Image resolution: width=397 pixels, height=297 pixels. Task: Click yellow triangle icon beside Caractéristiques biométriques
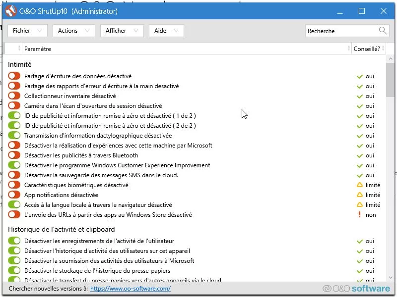click(360, 185)
